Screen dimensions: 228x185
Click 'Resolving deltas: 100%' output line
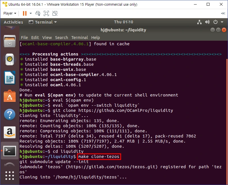coord(72,146)
